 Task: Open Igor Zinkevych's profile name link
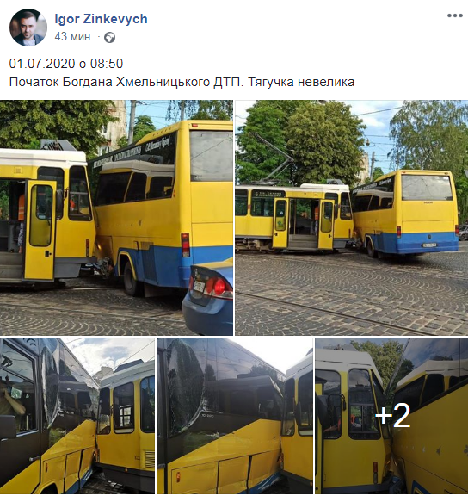click(x=102, y=19)
